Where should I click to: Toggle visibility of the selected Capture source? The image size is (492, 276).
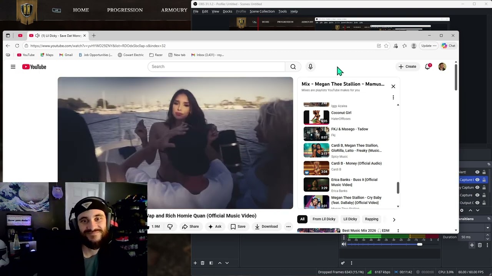477,180
